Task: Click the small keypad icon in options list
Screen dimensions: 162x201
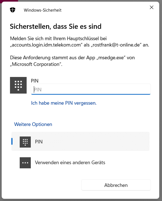Action: [x=25, y=142]
